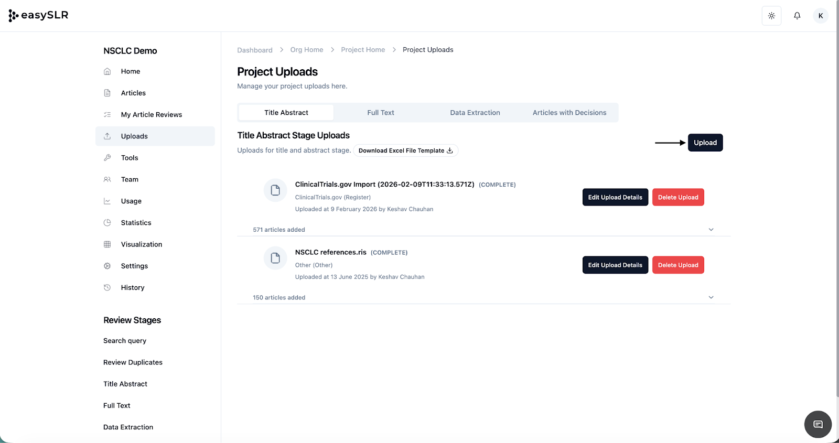Click the ClinicalTrials.gov Import file icon
Image resolution: width=839 pixels, height=443 pixels.
275,190
